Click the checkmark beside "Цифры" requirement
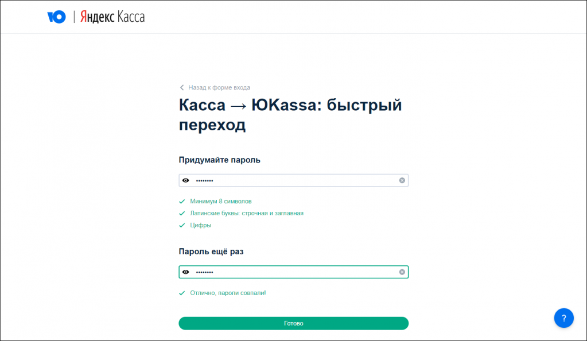587x341 pixels. pyautogui.click(x=182, y=226)
